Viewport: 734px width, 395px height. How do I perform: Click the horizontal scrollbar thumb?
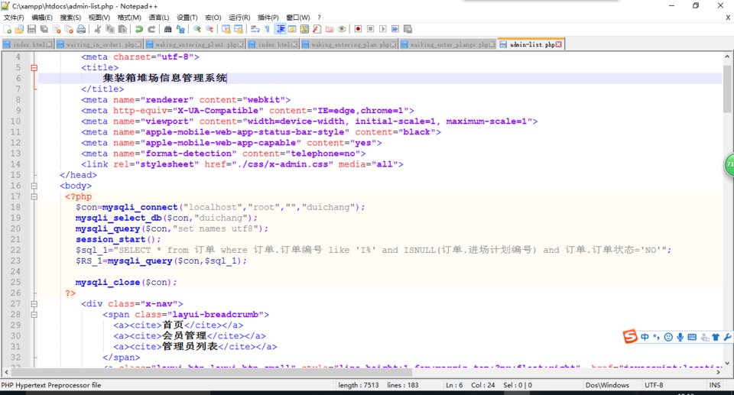(x=212, y=372)
